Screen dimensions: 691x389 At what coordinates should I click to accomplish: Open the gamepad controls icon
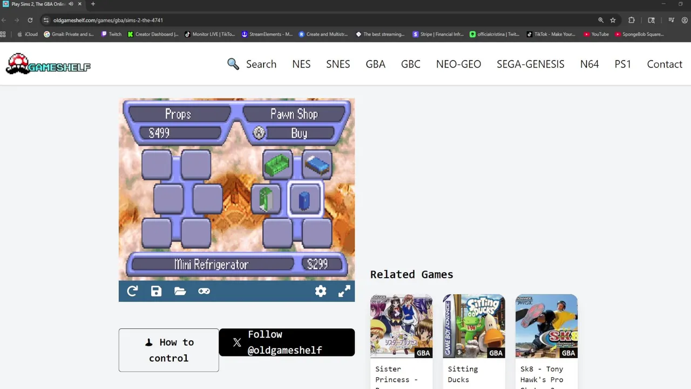pyautogui.click(x=204, y=291)
